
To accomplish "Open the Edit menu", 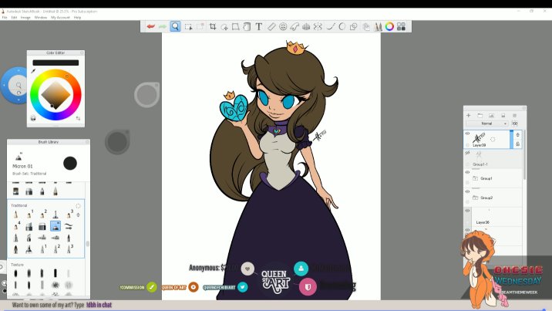I will point(15,17).
